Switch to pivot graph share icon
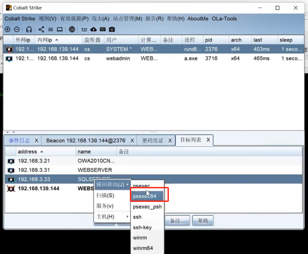This screenshot has width=308, height=254. (x=41, y=29)
